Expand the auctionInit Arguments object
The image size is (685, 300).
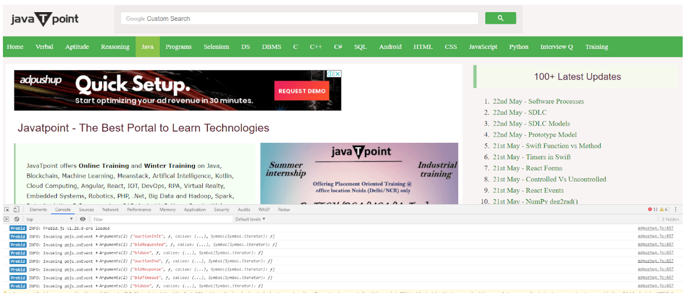[x=97, y=236]
